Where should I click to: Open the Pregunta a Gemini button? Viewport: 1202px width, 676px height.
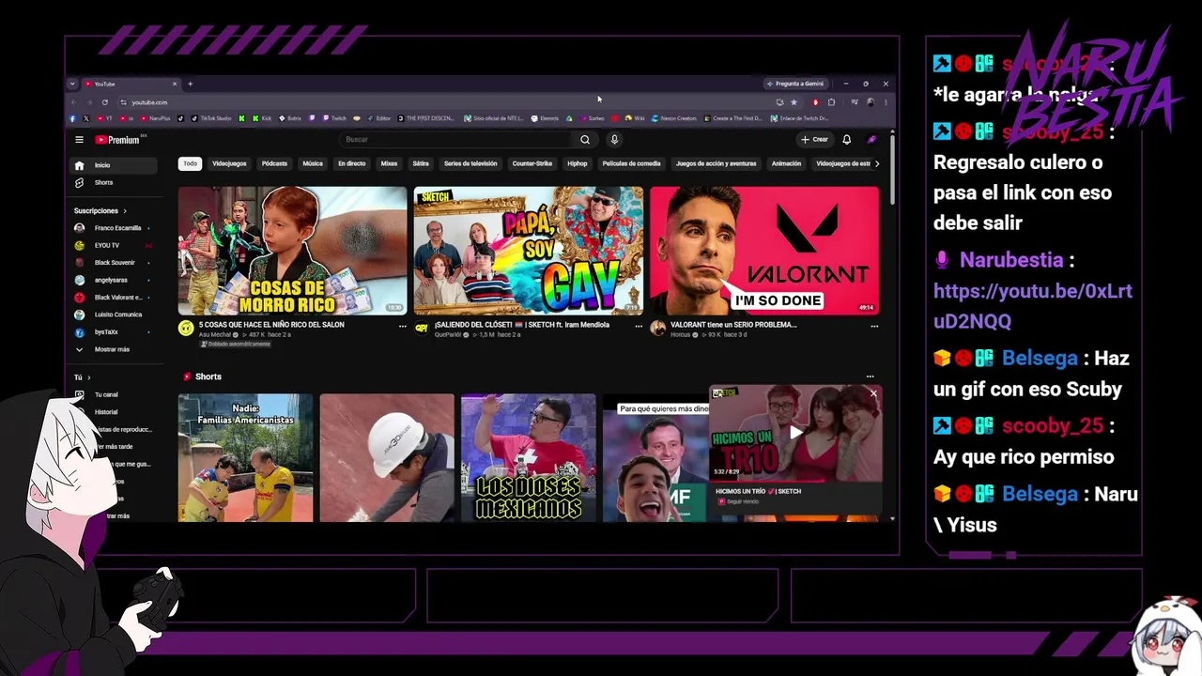click(x=795, y=84)
